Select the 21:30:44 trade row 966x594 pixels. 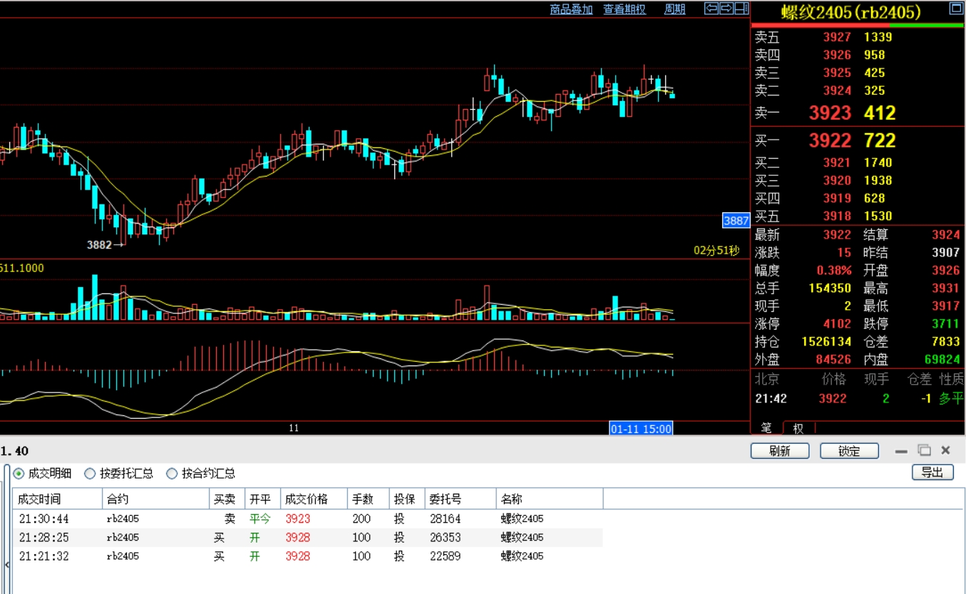[x=308, y=519]
